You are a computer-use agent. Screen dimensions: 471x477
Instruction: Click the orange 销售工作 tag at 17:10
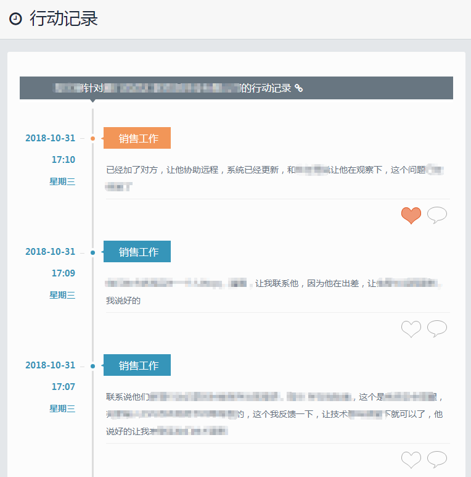(x=137, y=138)
